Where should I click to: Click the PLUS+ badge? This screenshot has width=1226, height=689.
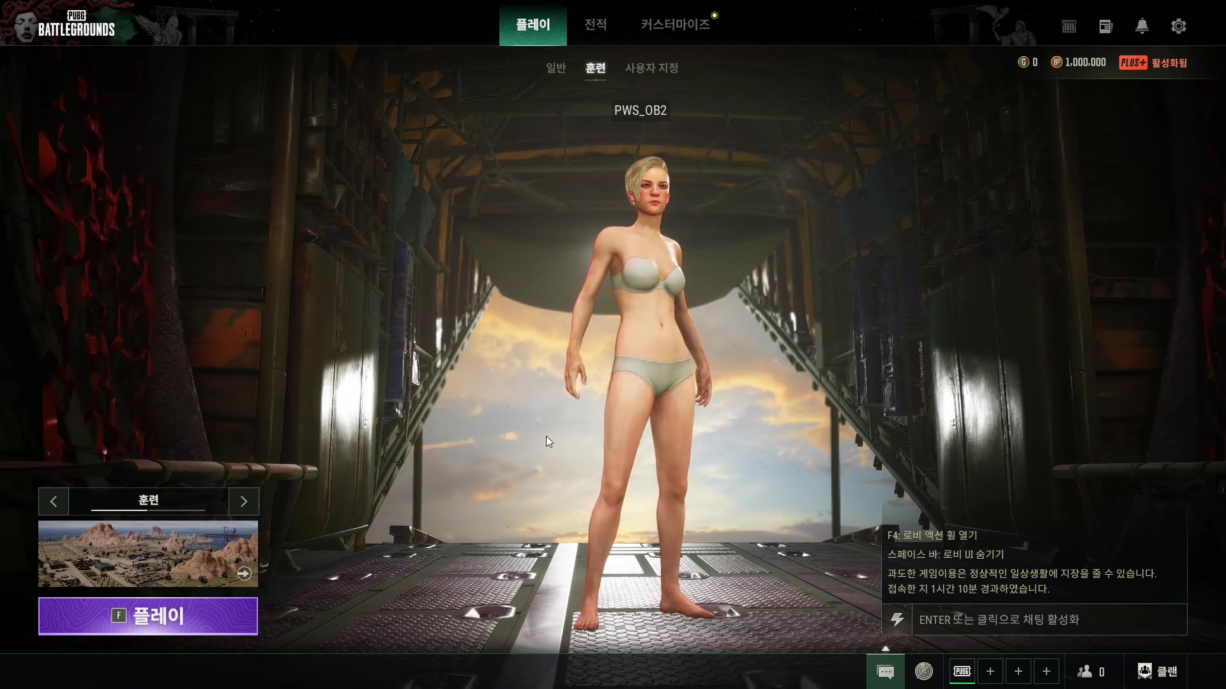1133,63
